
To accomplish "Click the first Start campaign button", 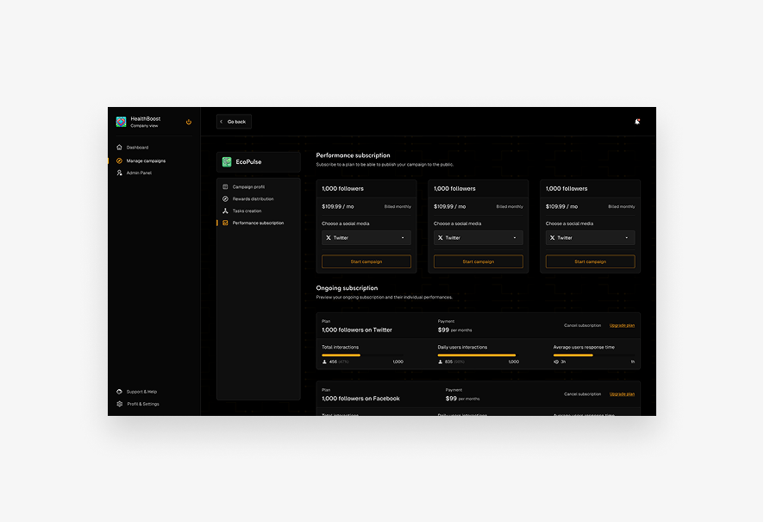I will 366,261.
